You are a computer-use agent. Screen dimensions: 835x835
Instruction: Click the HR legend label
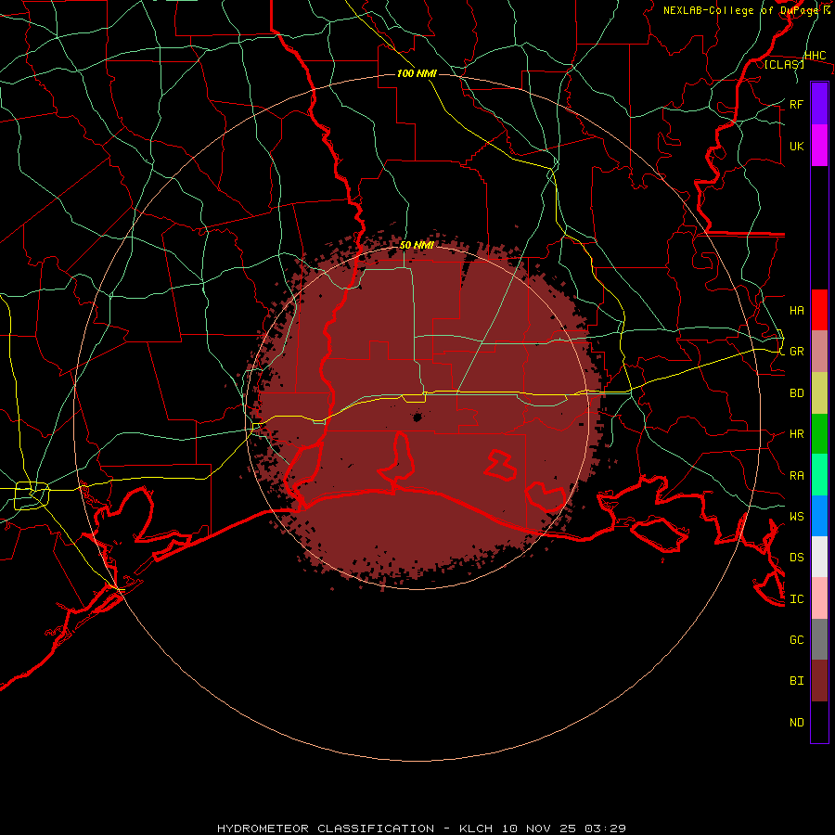[x=796, y=434]
